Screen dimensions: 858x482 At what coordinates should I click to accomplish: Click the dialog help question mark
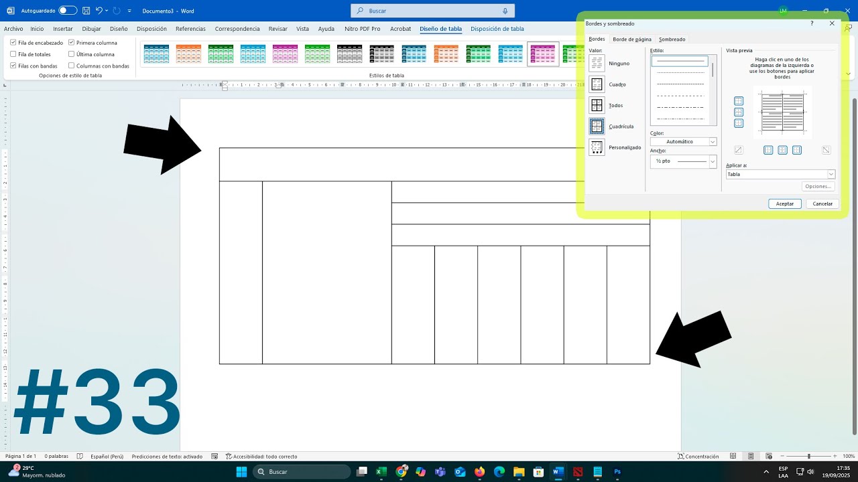point(812,23)
